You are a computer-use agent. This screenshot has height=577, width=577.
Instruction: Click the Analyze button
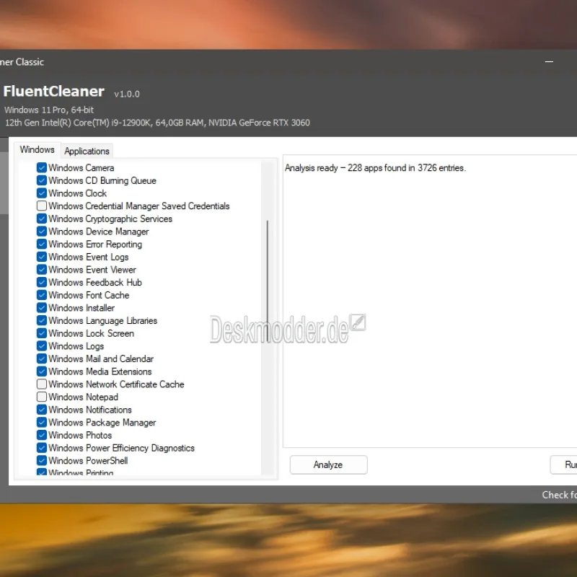pos(328,464)
